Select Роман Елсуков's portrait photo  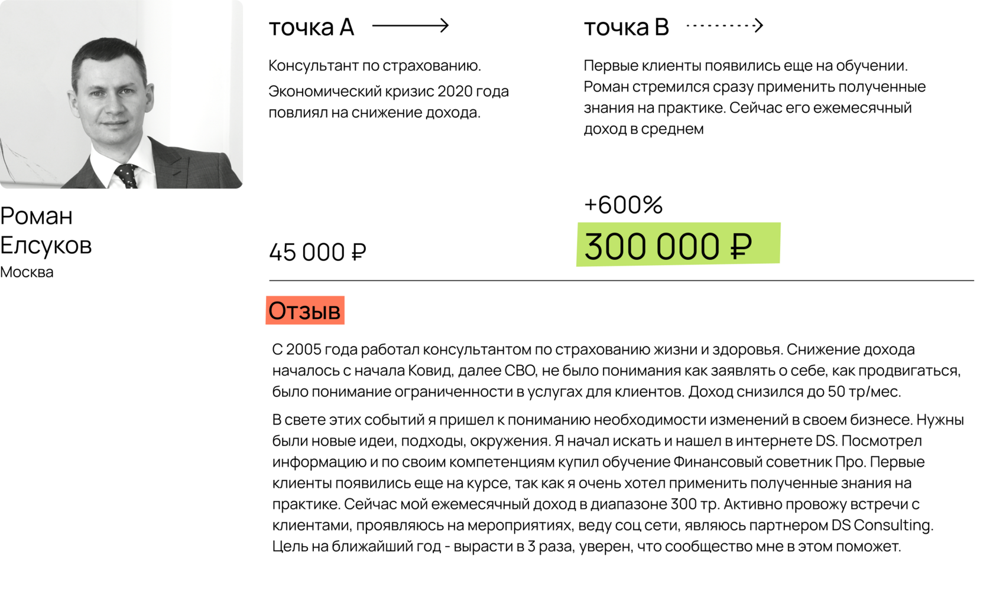[121, 94]
